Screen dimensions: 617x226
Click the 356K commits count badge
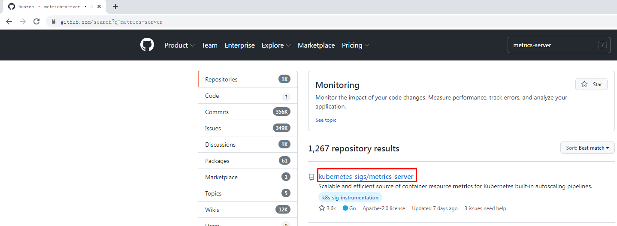click(281, 112)
